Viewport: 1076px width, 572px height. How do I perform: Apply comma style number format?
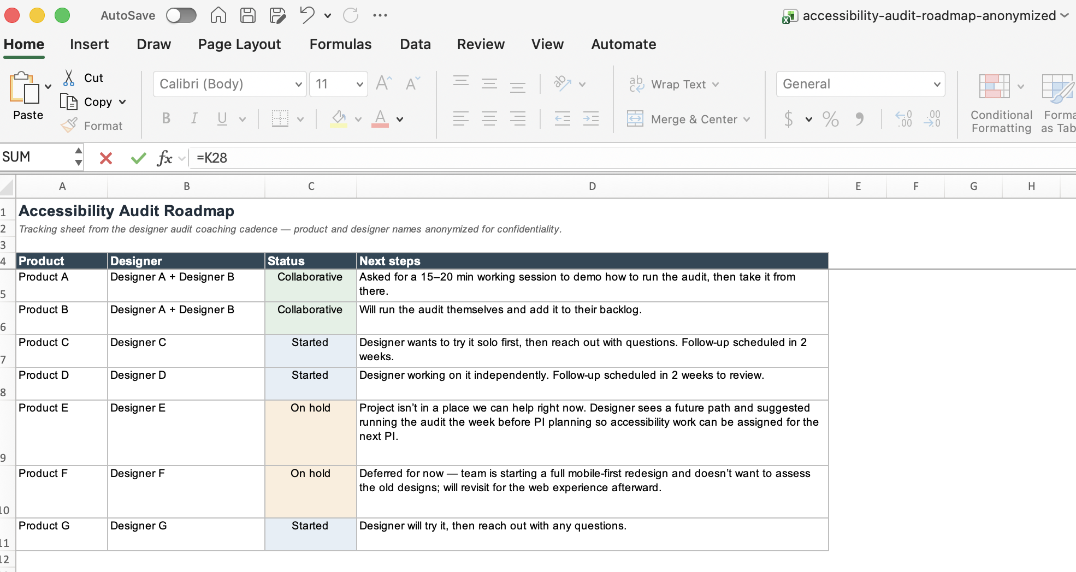[860, 118]
